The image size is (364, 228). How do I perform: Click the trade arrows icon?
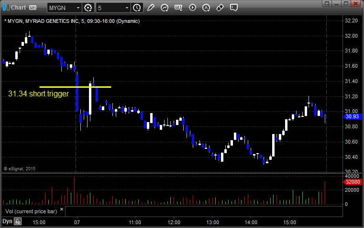[220, 8]
